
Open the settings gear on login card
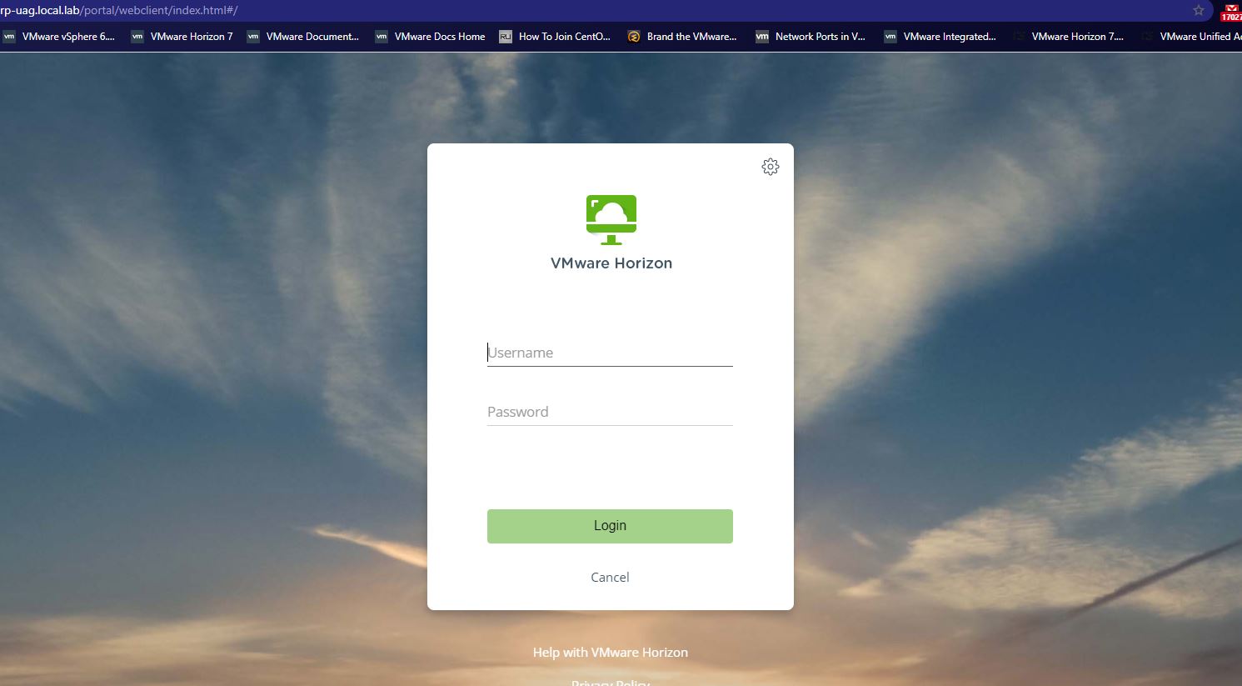click(771, 167)
